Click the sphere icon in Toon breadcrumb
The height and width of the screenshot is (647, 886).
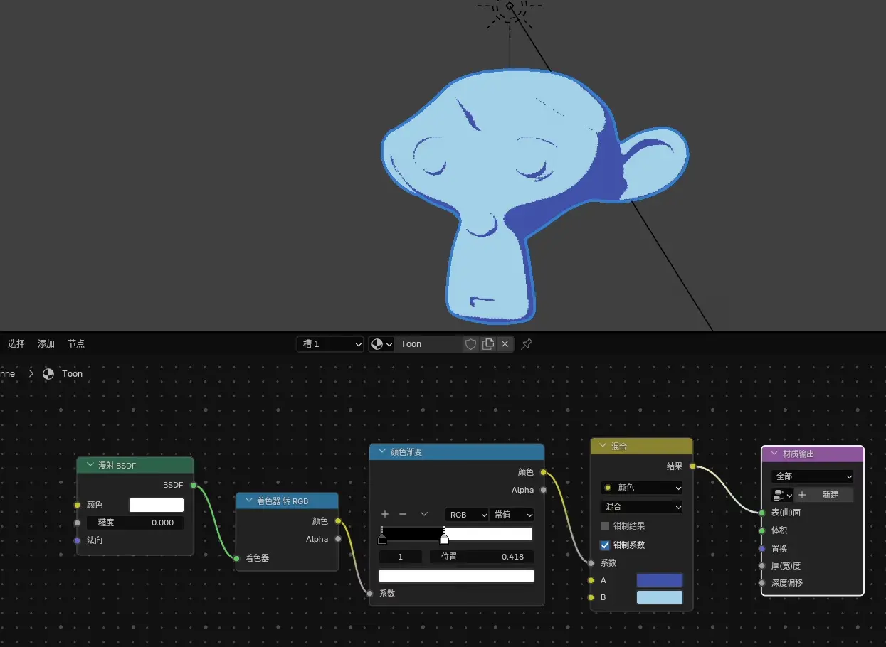point(48,373)
